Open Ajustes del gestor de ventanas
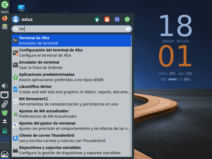The height and width of the screenshot is (159, 212). [x=71, y=126]
